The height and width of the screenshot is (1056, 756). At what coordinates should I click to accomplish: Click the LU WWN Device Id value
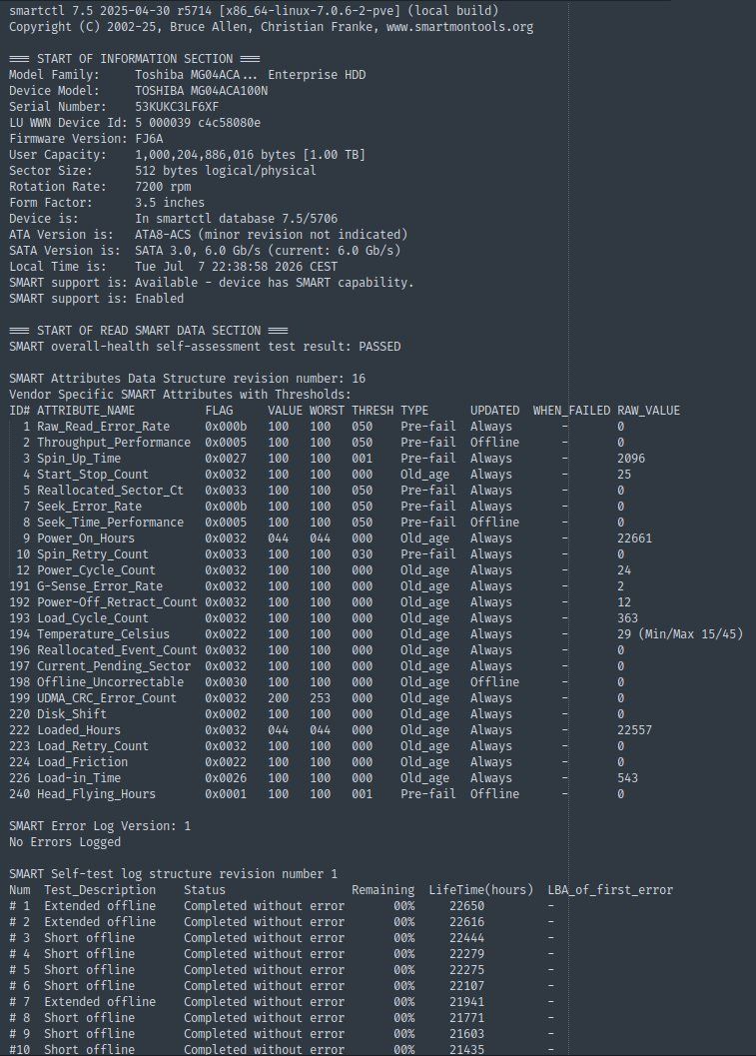coord(198,123)
